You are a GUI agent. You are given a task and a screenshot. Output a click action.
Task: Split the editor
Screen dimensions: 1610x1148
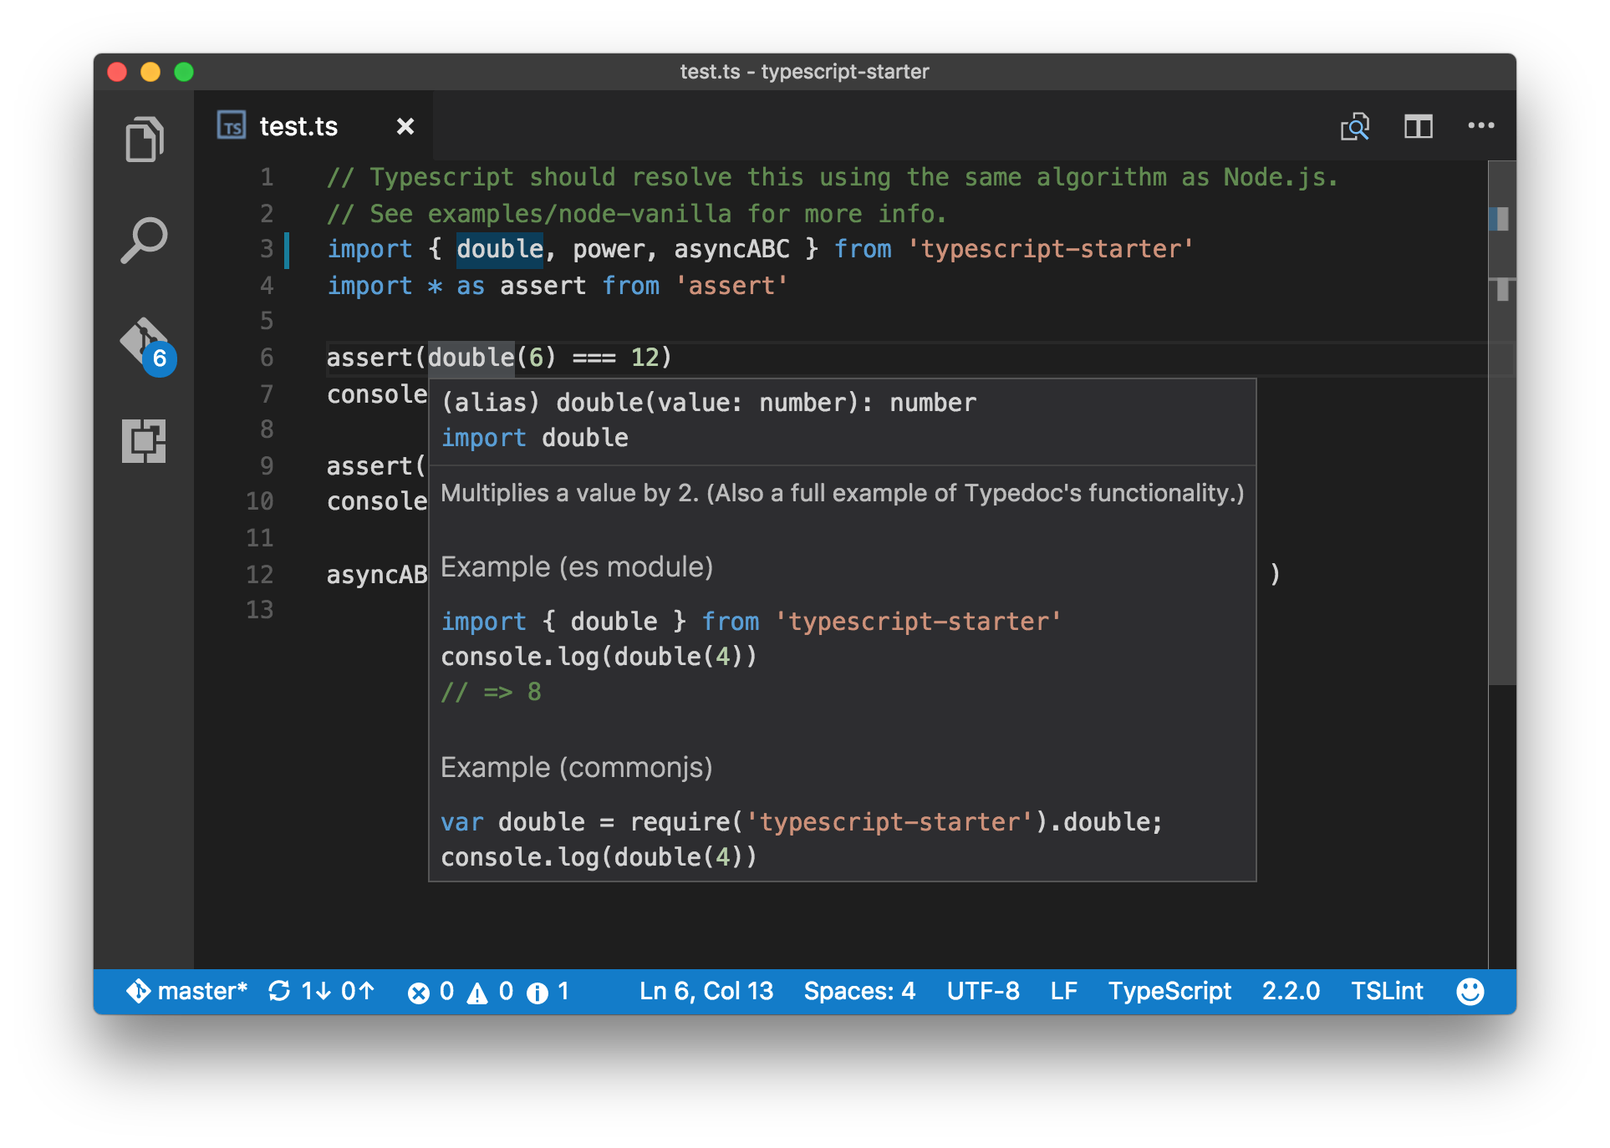click(x=1418, y=126)
